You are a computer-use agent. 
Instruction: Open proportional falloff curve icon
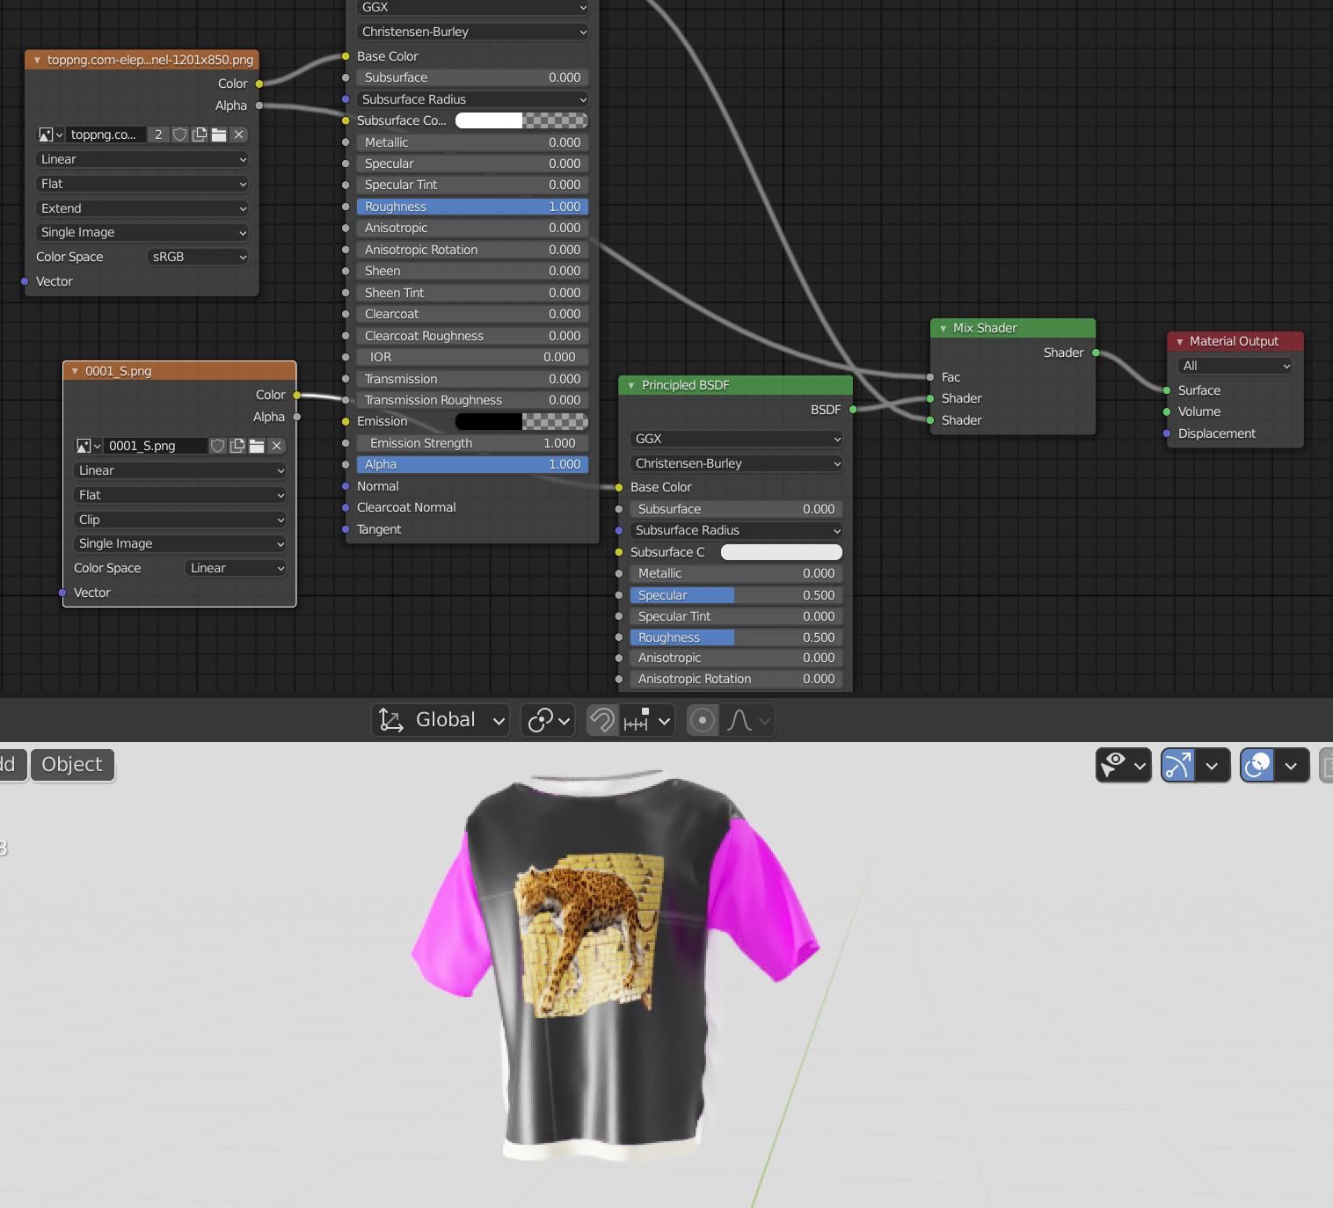(748, 721)
